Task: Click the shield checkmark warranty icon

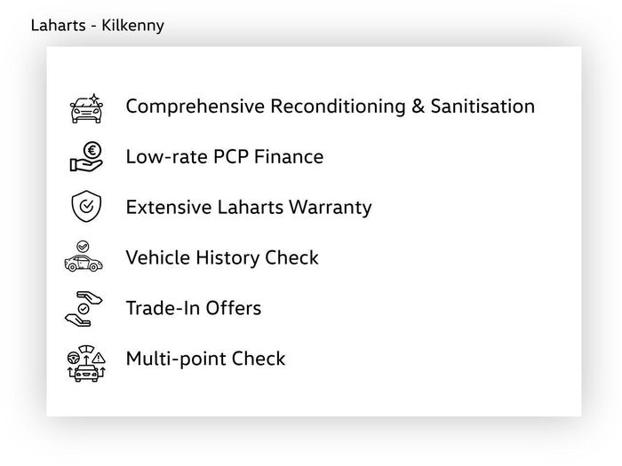Action: 86,206
